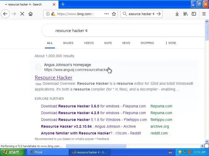Select the 'resource hacker 4 - Search' browser tab
209x156 pixels.
click(x=29, y=4)
